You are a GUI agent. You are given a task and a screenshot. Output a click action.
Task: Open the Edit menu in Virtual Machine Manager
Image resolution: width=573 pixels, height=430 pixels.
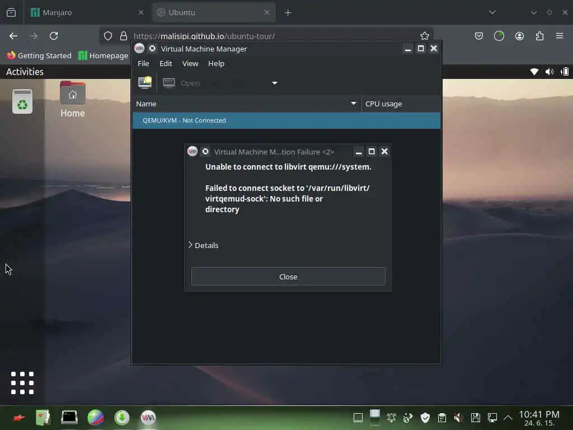pyautogui.click(x=166, y=64)
